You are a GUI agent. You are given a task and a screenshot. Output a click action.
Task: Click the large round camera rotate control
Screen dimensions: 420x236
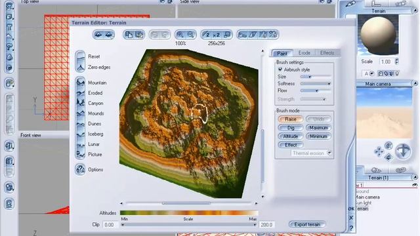403,151
